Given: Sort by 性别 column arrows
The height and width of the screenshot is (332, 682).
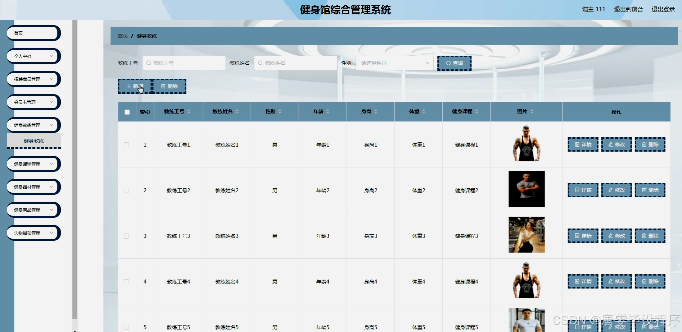Looking at the screenshot, I should [280, 112].
